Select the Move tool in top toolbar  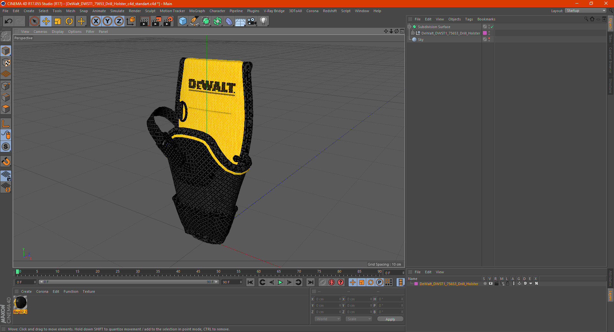pos(46,21)
